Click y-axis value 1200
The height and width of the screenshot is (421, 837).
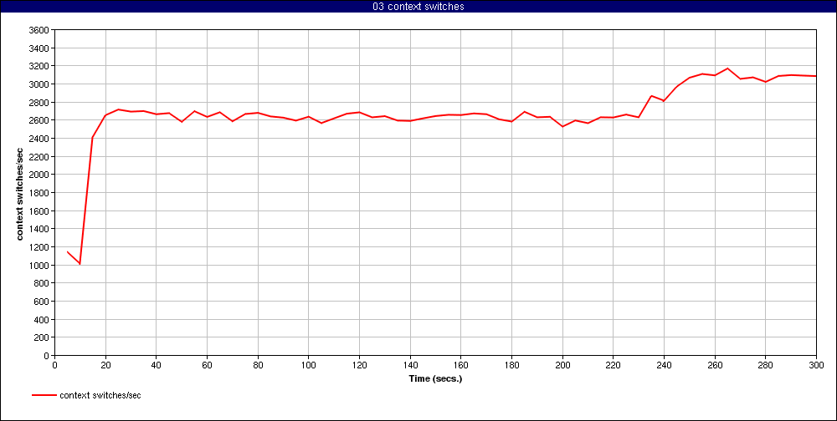tap(40, 247)
